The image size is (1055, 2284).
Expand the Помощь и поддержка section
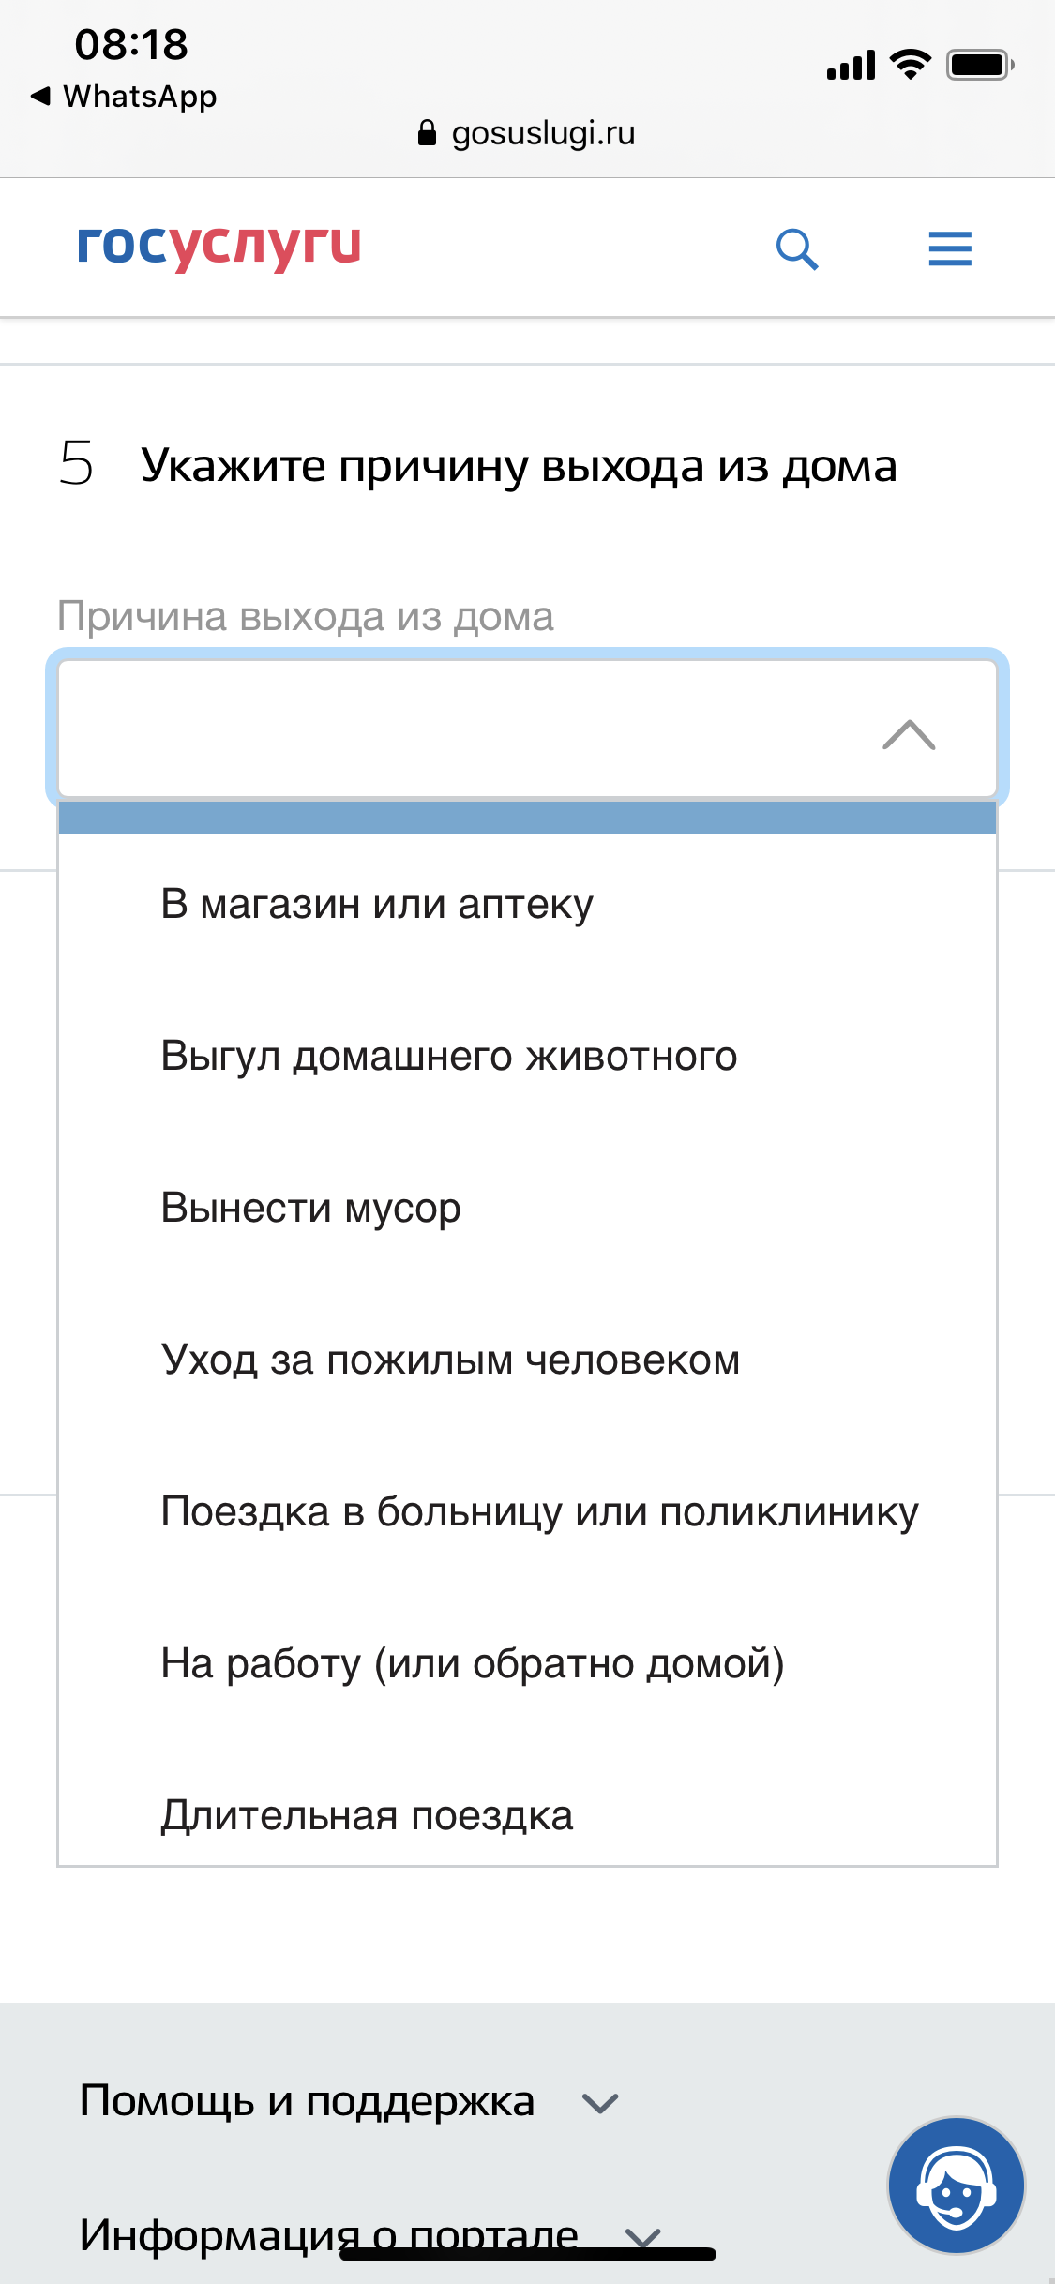(600, 2103)
